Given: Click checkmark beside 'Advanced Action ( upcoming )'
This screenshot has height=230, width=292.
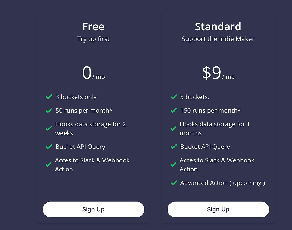Looking at the screenshot, I should [x=174, y=183].
